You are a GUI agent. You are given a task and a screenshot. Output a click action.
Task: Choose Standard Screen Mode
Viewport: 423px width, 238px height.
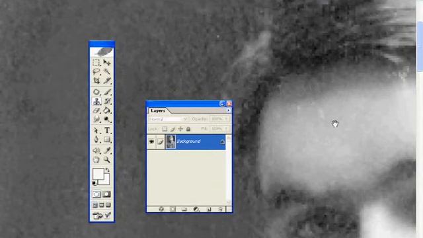pos(95,206)
